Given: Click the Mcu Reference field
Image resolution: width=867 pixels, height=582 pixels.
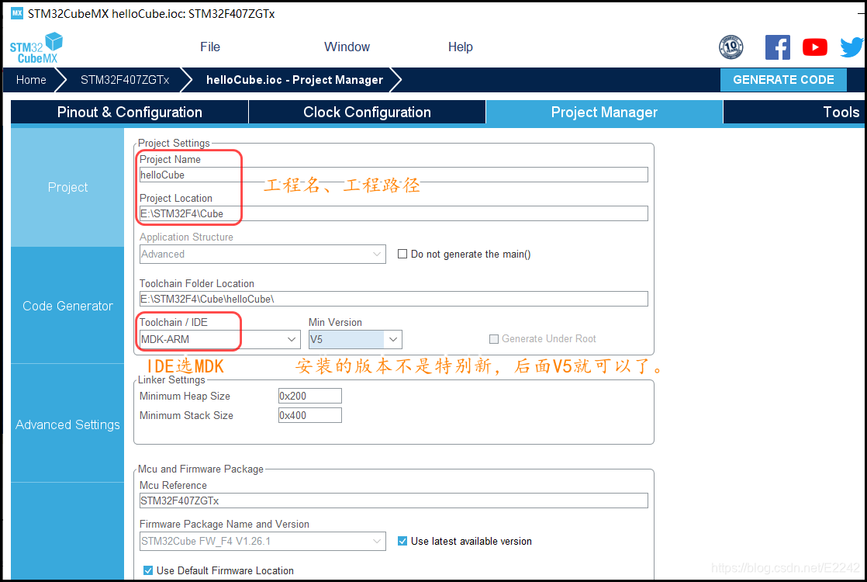Looking at the screenshot, I should (x=393, y=501).
